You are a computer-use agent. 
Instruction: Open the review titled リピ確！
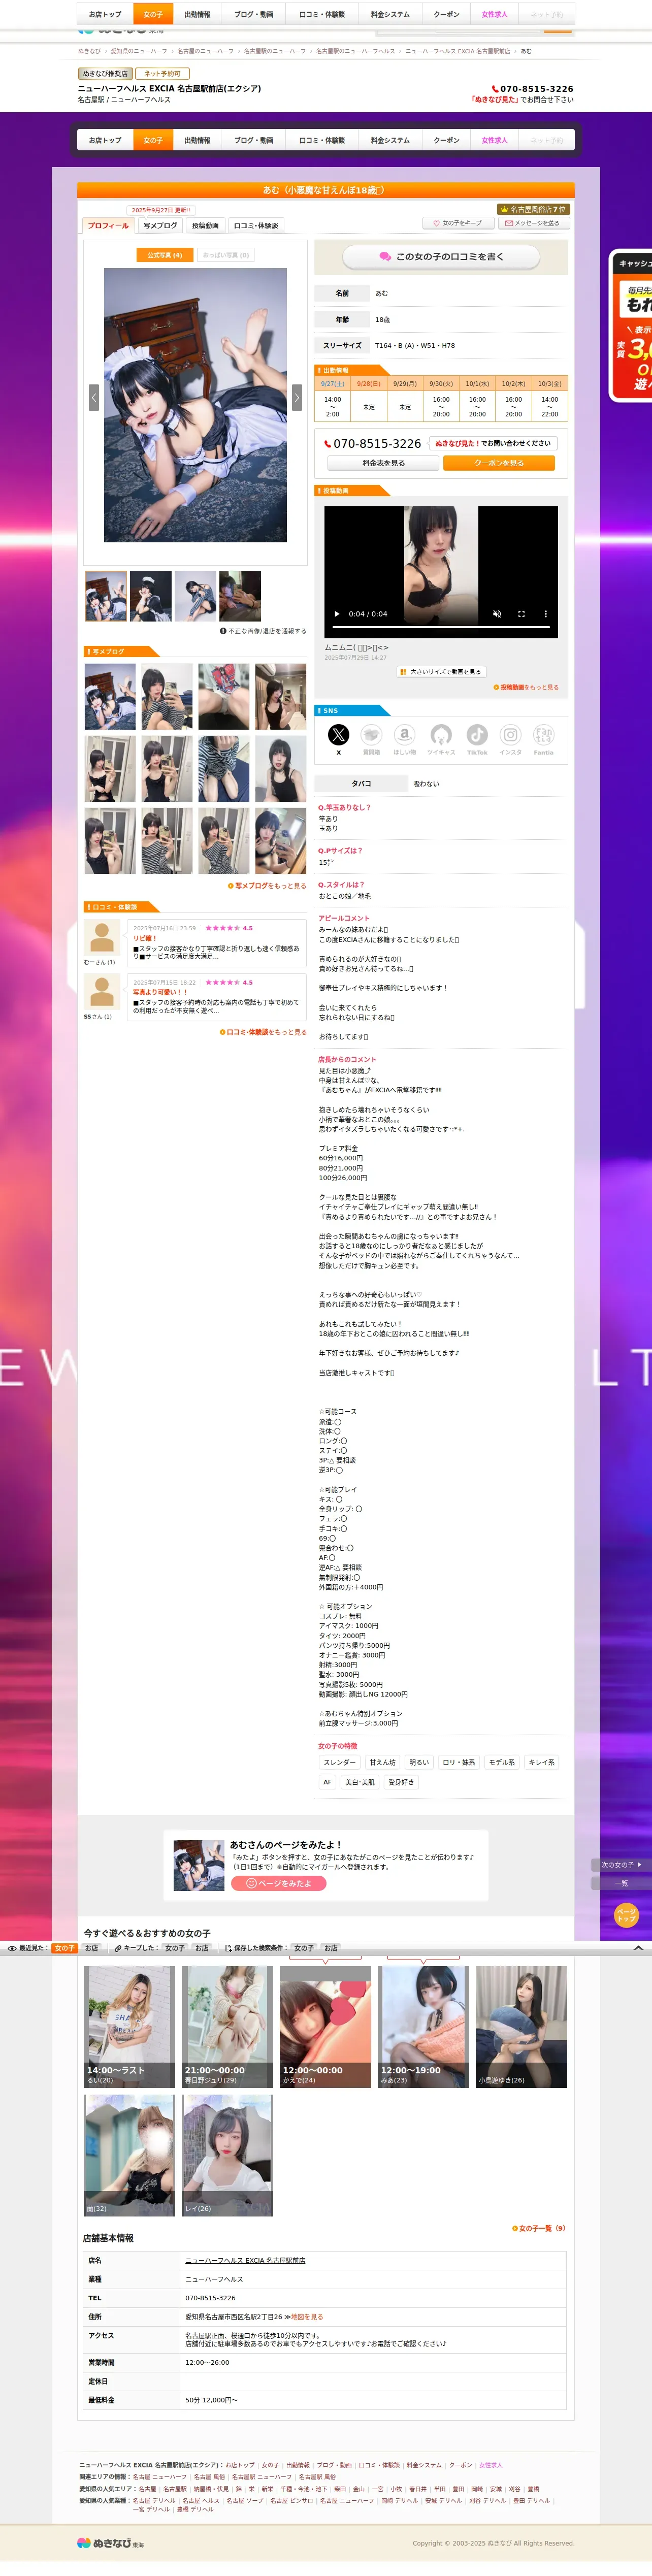click(145, 938)
